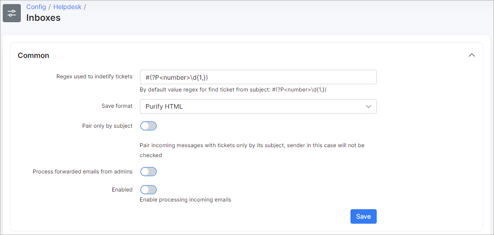Image resolution: width=494 pixels, height=235 pixels.
Task: Click the default regex hint text
Action: coord(233,90)
